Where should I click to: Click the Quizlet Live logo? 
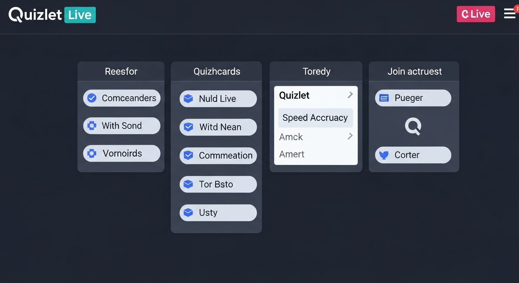(52, 15)
